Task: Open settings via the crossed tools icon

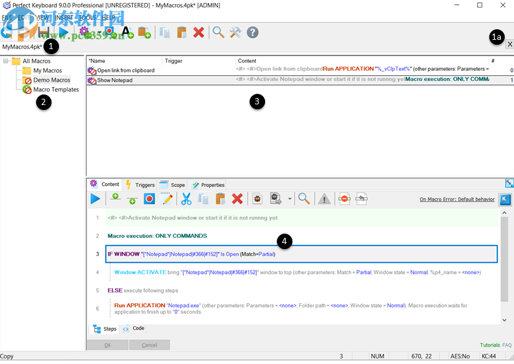Action: point(235,32)
